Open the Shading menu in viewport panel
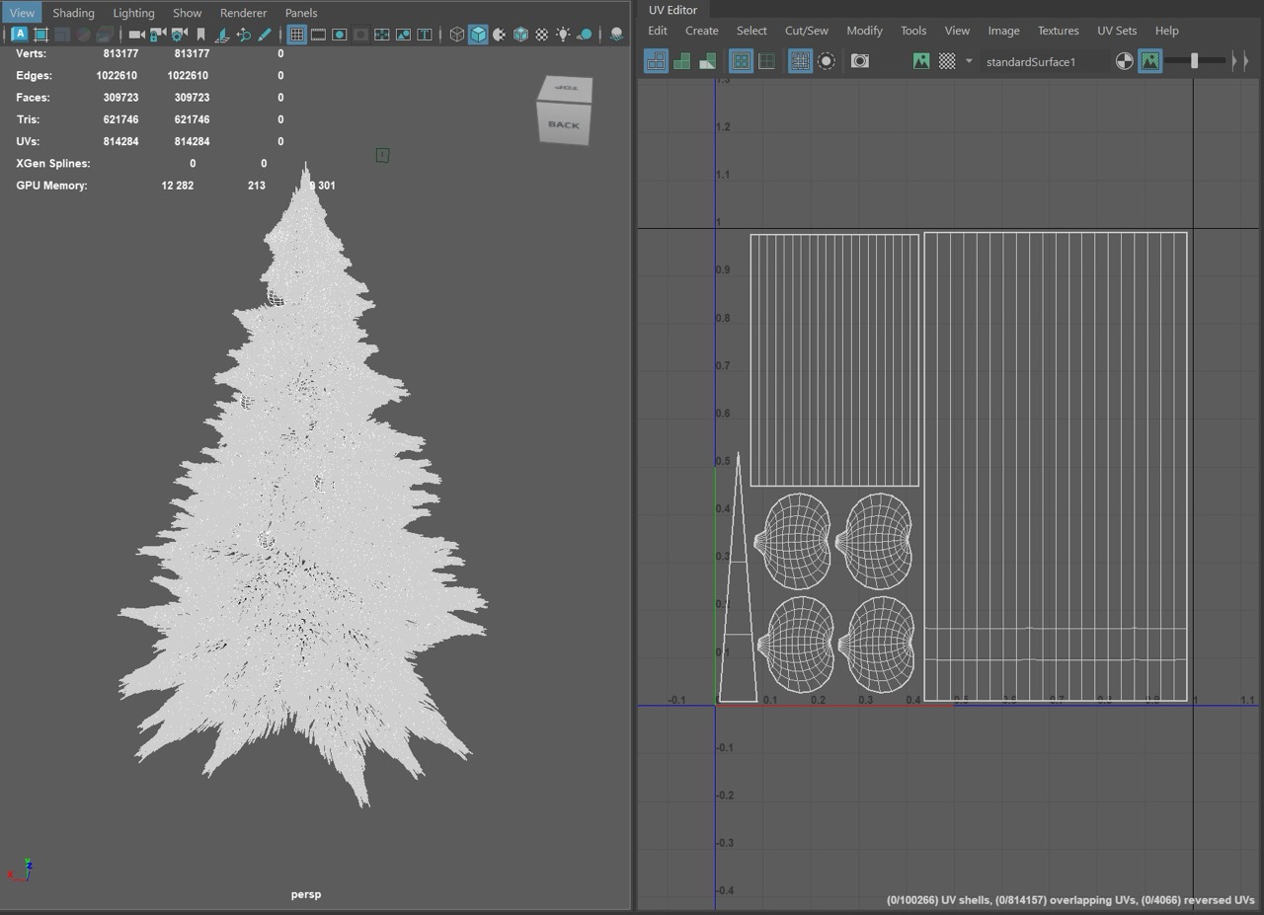 point(73,13)
